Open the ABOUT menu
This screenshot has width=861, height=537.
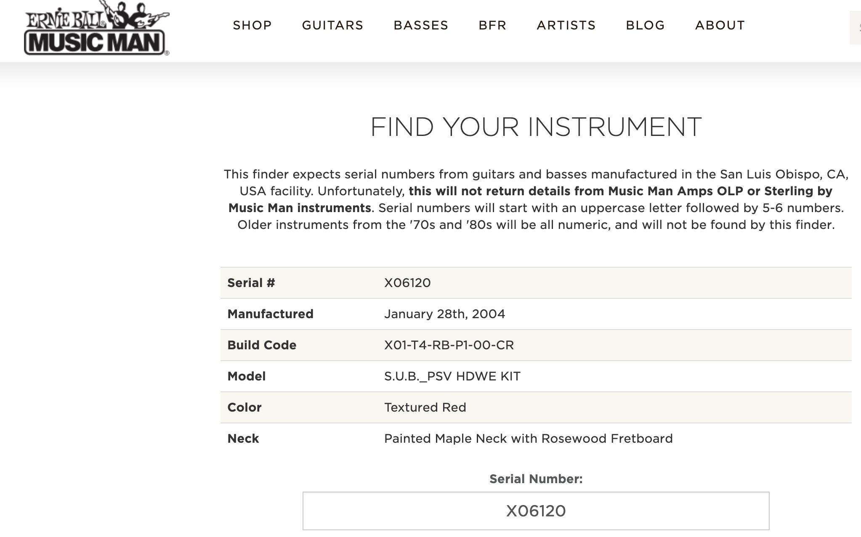(720, 25)
